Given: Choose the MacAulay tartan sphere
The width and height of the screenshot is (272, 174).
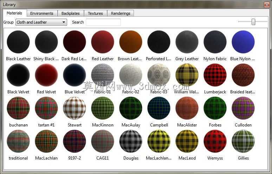Looking at the screenshot, I should (131, 108).
